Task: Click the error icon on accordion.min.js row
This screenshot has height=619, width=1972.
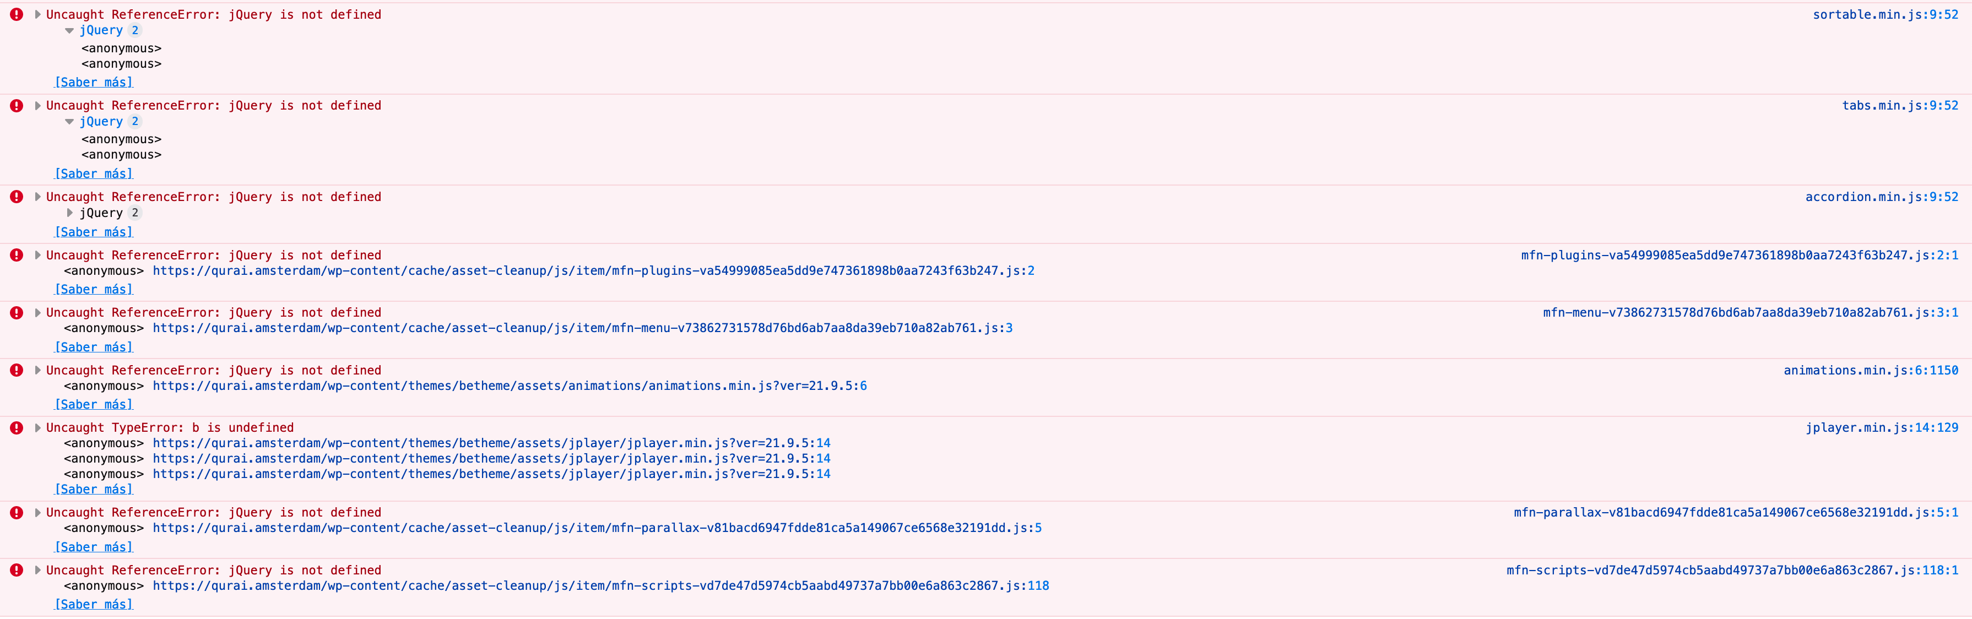Action: pos(16,197)
